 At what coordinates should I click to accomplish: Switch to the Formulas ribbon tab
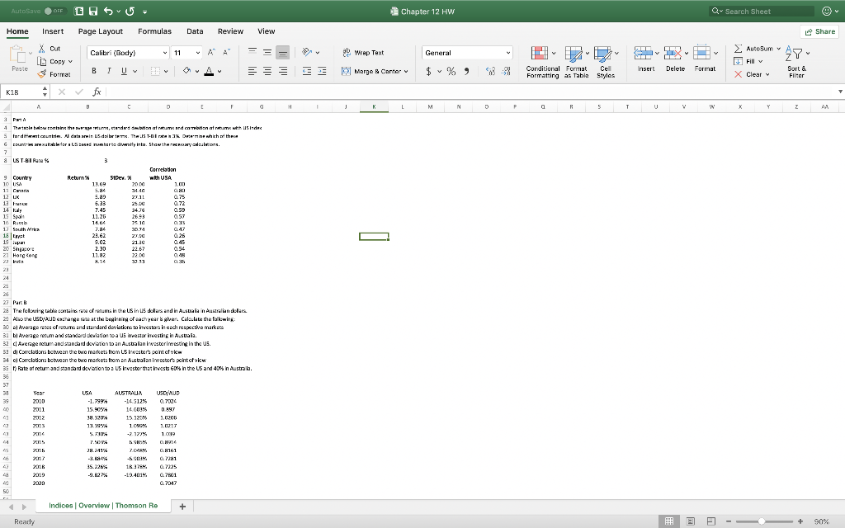[154, 31]
